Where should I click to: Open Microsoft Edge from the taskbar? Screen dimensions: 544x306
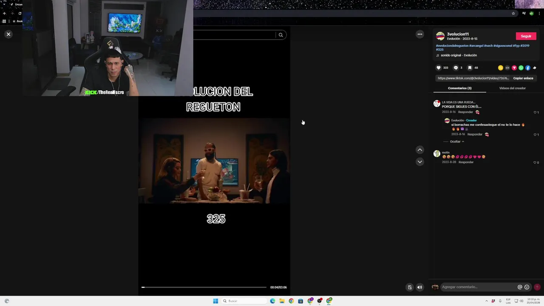pyautogui.click(x=272, y=301)
